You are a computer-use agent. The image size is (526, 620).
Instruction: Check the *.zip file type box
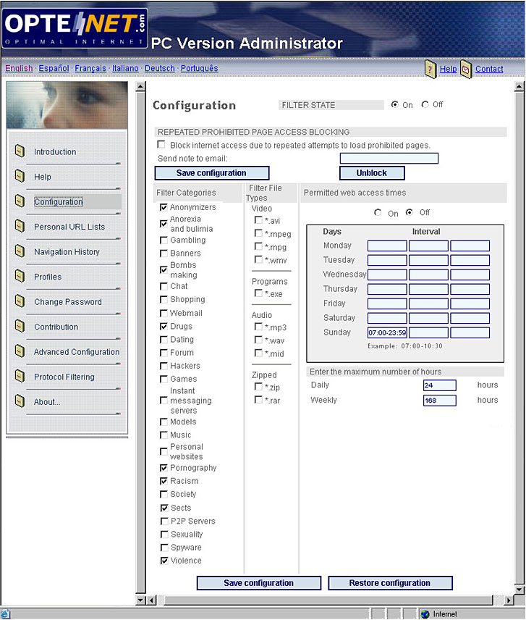tap(258, 387)
